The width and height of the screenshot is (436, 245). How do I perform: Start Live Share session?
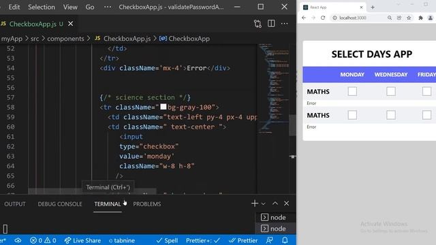click(82, 240)
